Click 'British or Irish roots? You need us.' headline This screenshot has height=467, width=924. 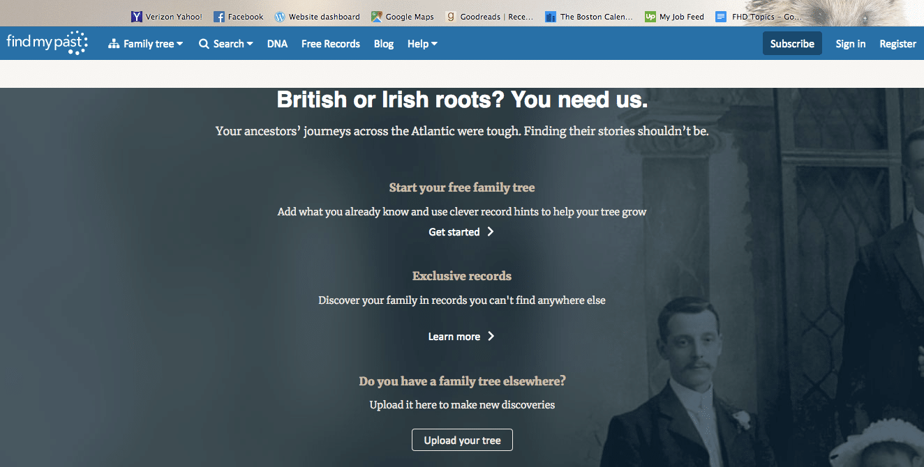point(462,100)
